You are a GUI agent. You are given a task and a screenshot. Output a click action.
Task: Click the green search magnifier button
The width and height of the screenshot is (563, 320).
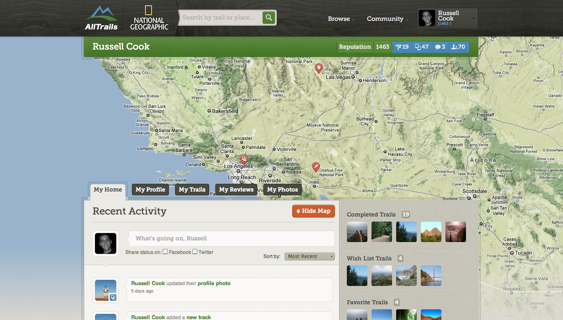269,18
